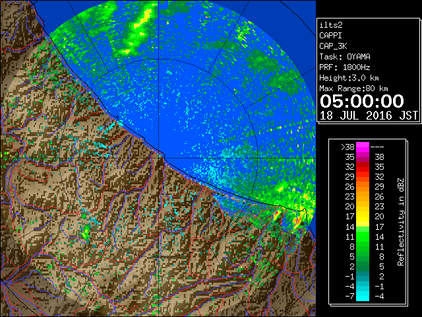This screenshot has width=422, height=317.
Task: Select the 'Height:3.0 km' line
Action: [349, 78]
